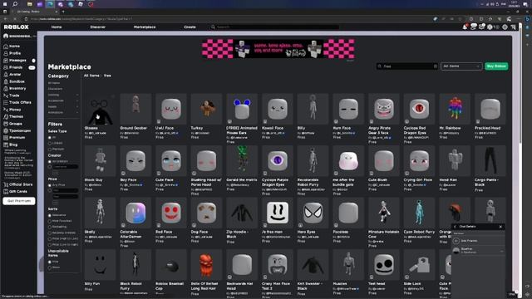The height and width of the screenshot is (299, 532).
Task: Open the Friends sidebar icon
Action: coord(6,67)
